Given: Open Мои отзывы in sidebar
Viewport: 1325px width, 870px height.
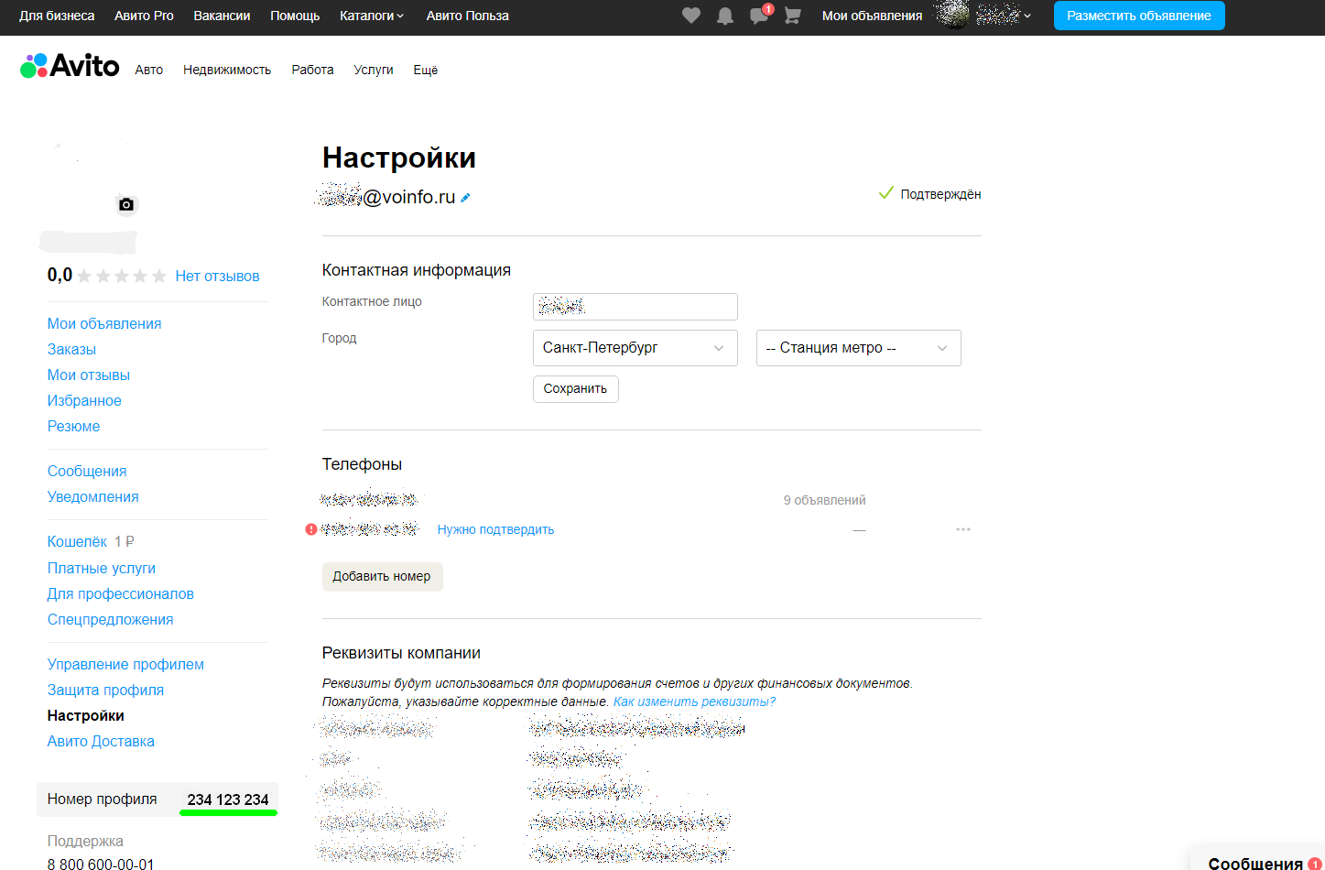Looking at the screenshot, I should (x=89, y=375).
